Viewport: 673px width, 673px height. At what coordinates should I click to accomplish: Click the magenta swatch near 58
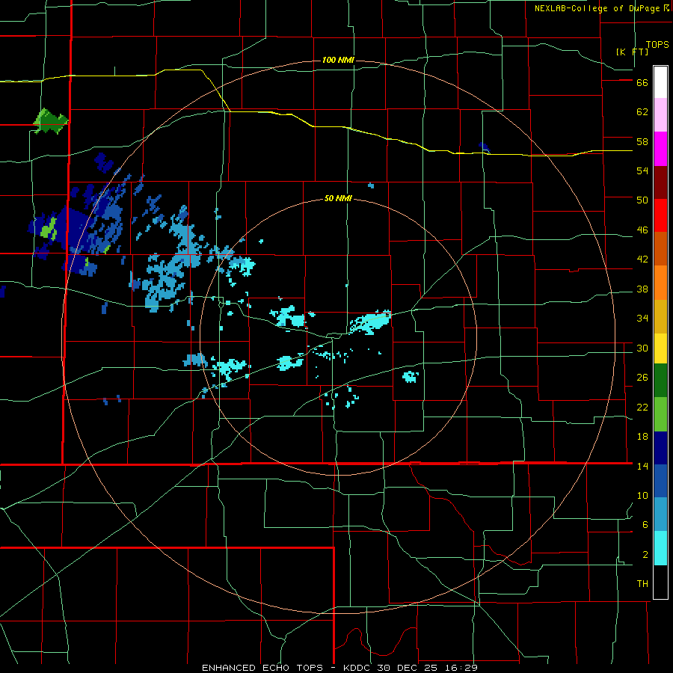(x=660, y=149)
